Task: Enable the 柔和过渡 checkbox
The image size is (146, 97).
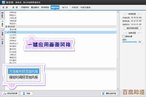Action: click(123, 36)
